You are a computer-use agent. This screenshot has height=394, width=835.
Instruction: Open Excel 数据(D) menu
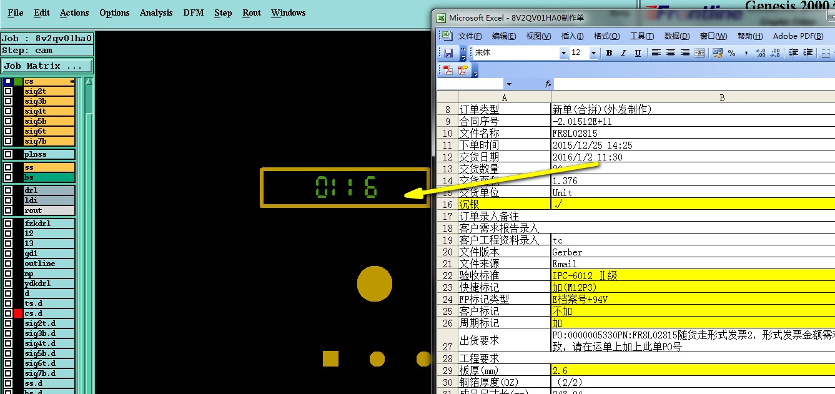click(677, 36)
